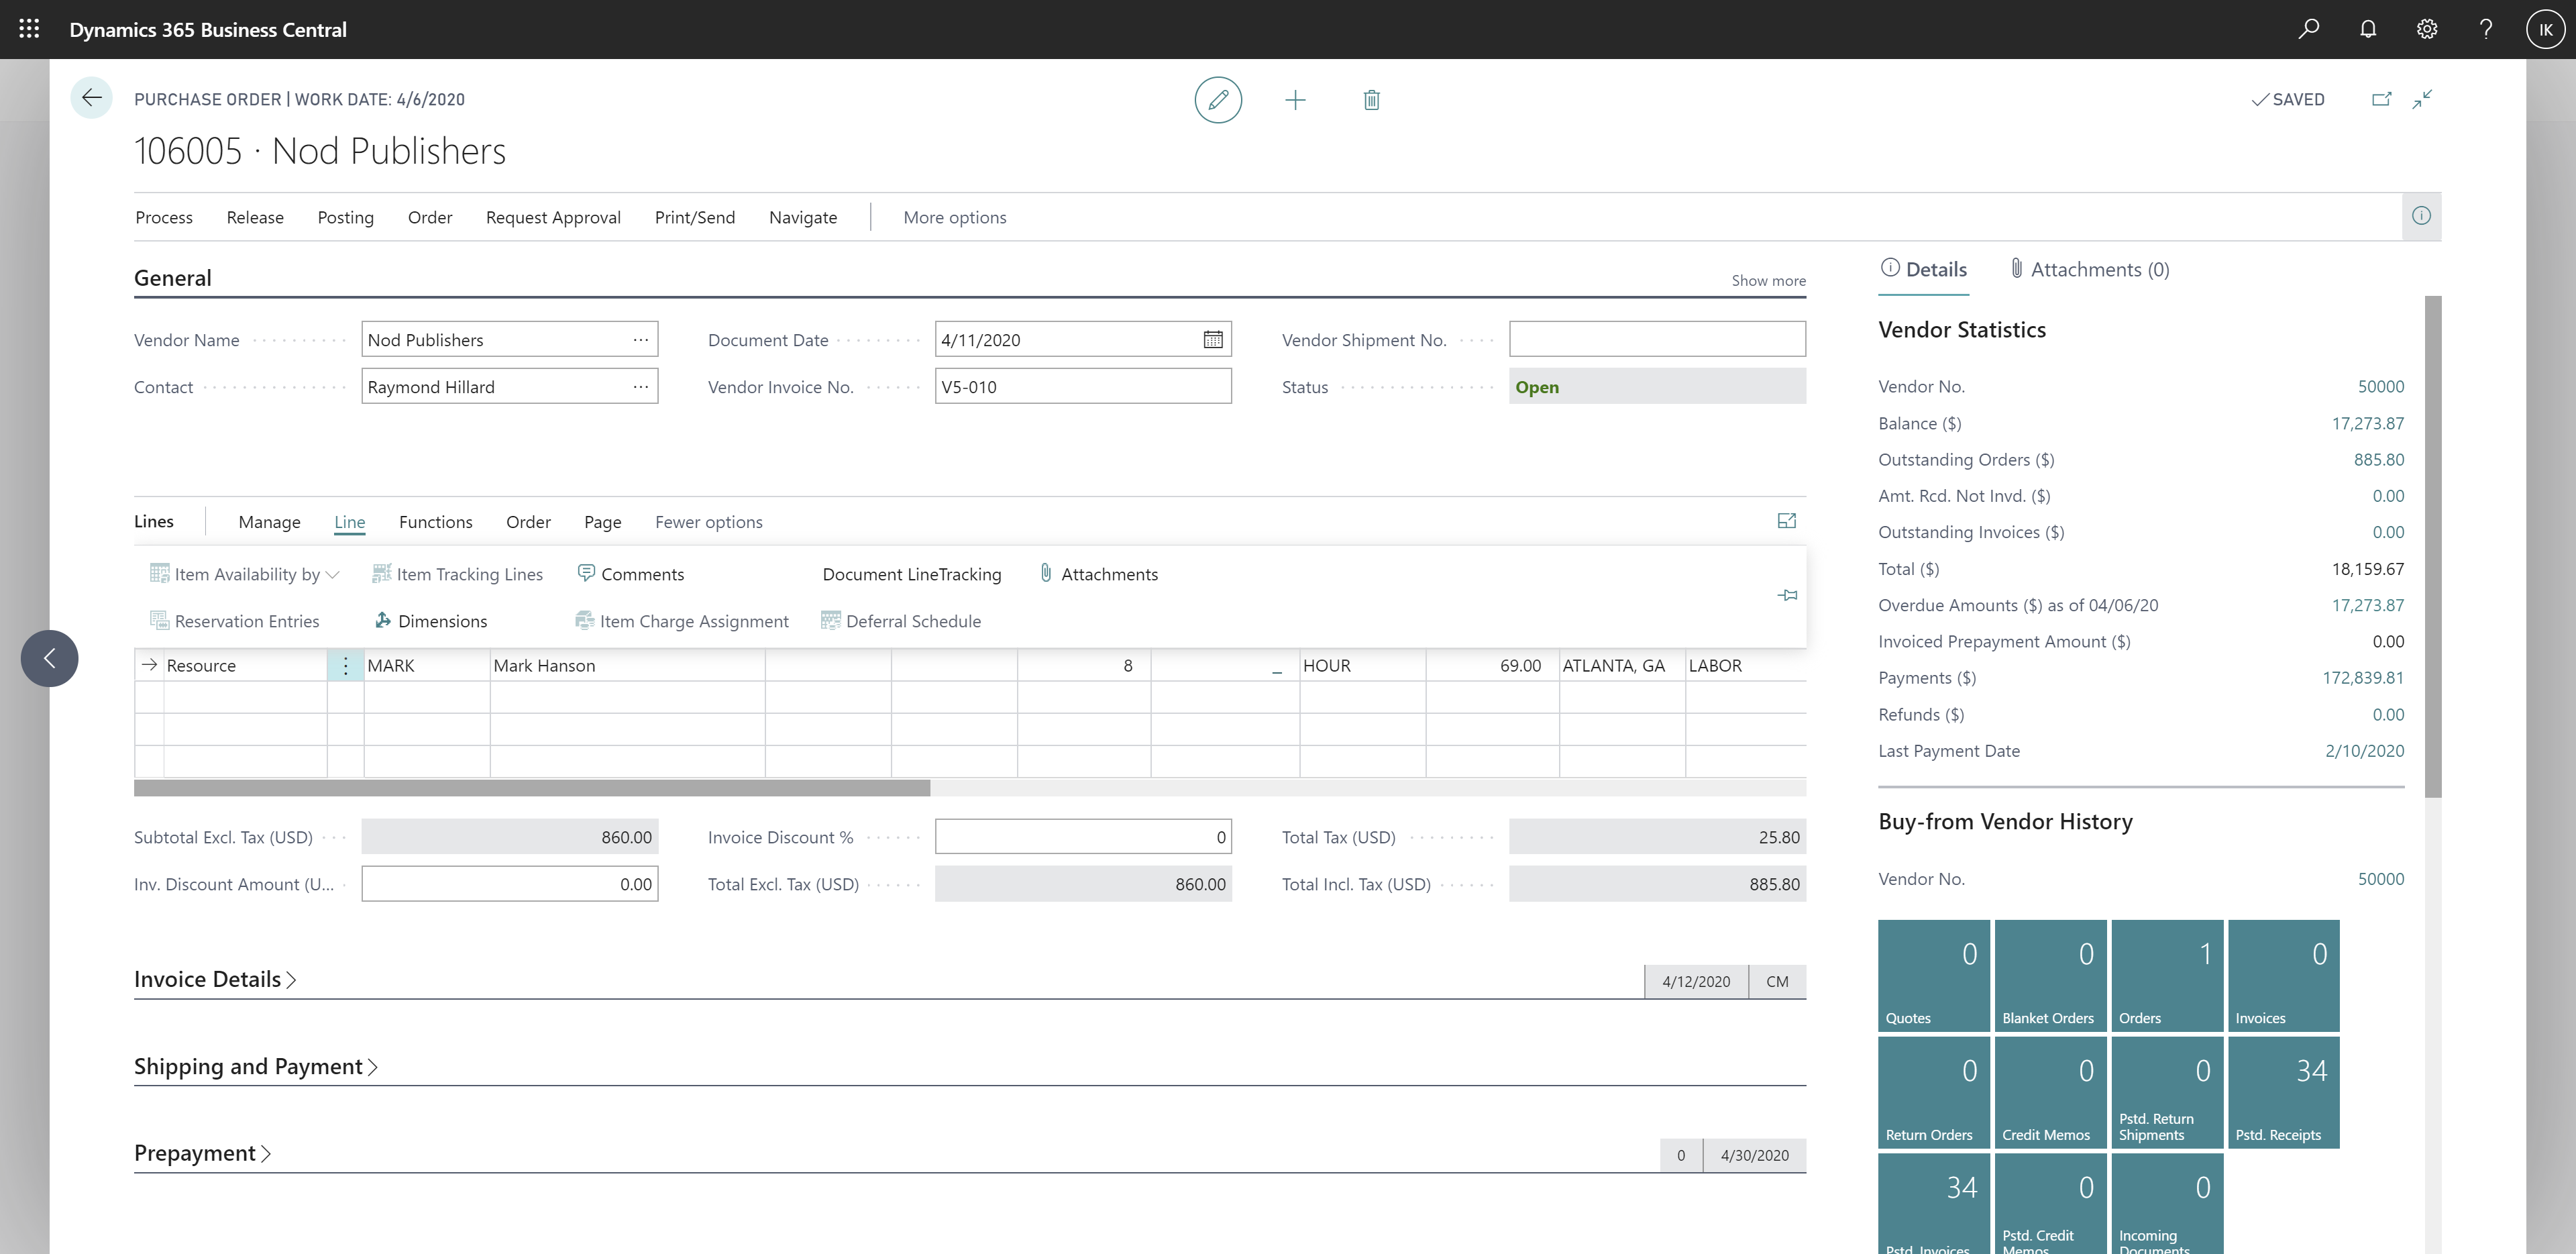Click the Attachments icon in Lines toolbar
The height and width of the screenshot is (1254, 2576).
(1045, 574)
